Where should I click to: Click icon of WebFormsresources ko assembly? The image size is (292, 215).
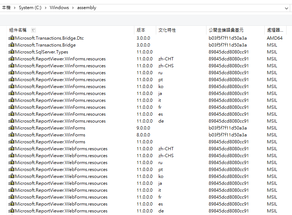[11, 176]
